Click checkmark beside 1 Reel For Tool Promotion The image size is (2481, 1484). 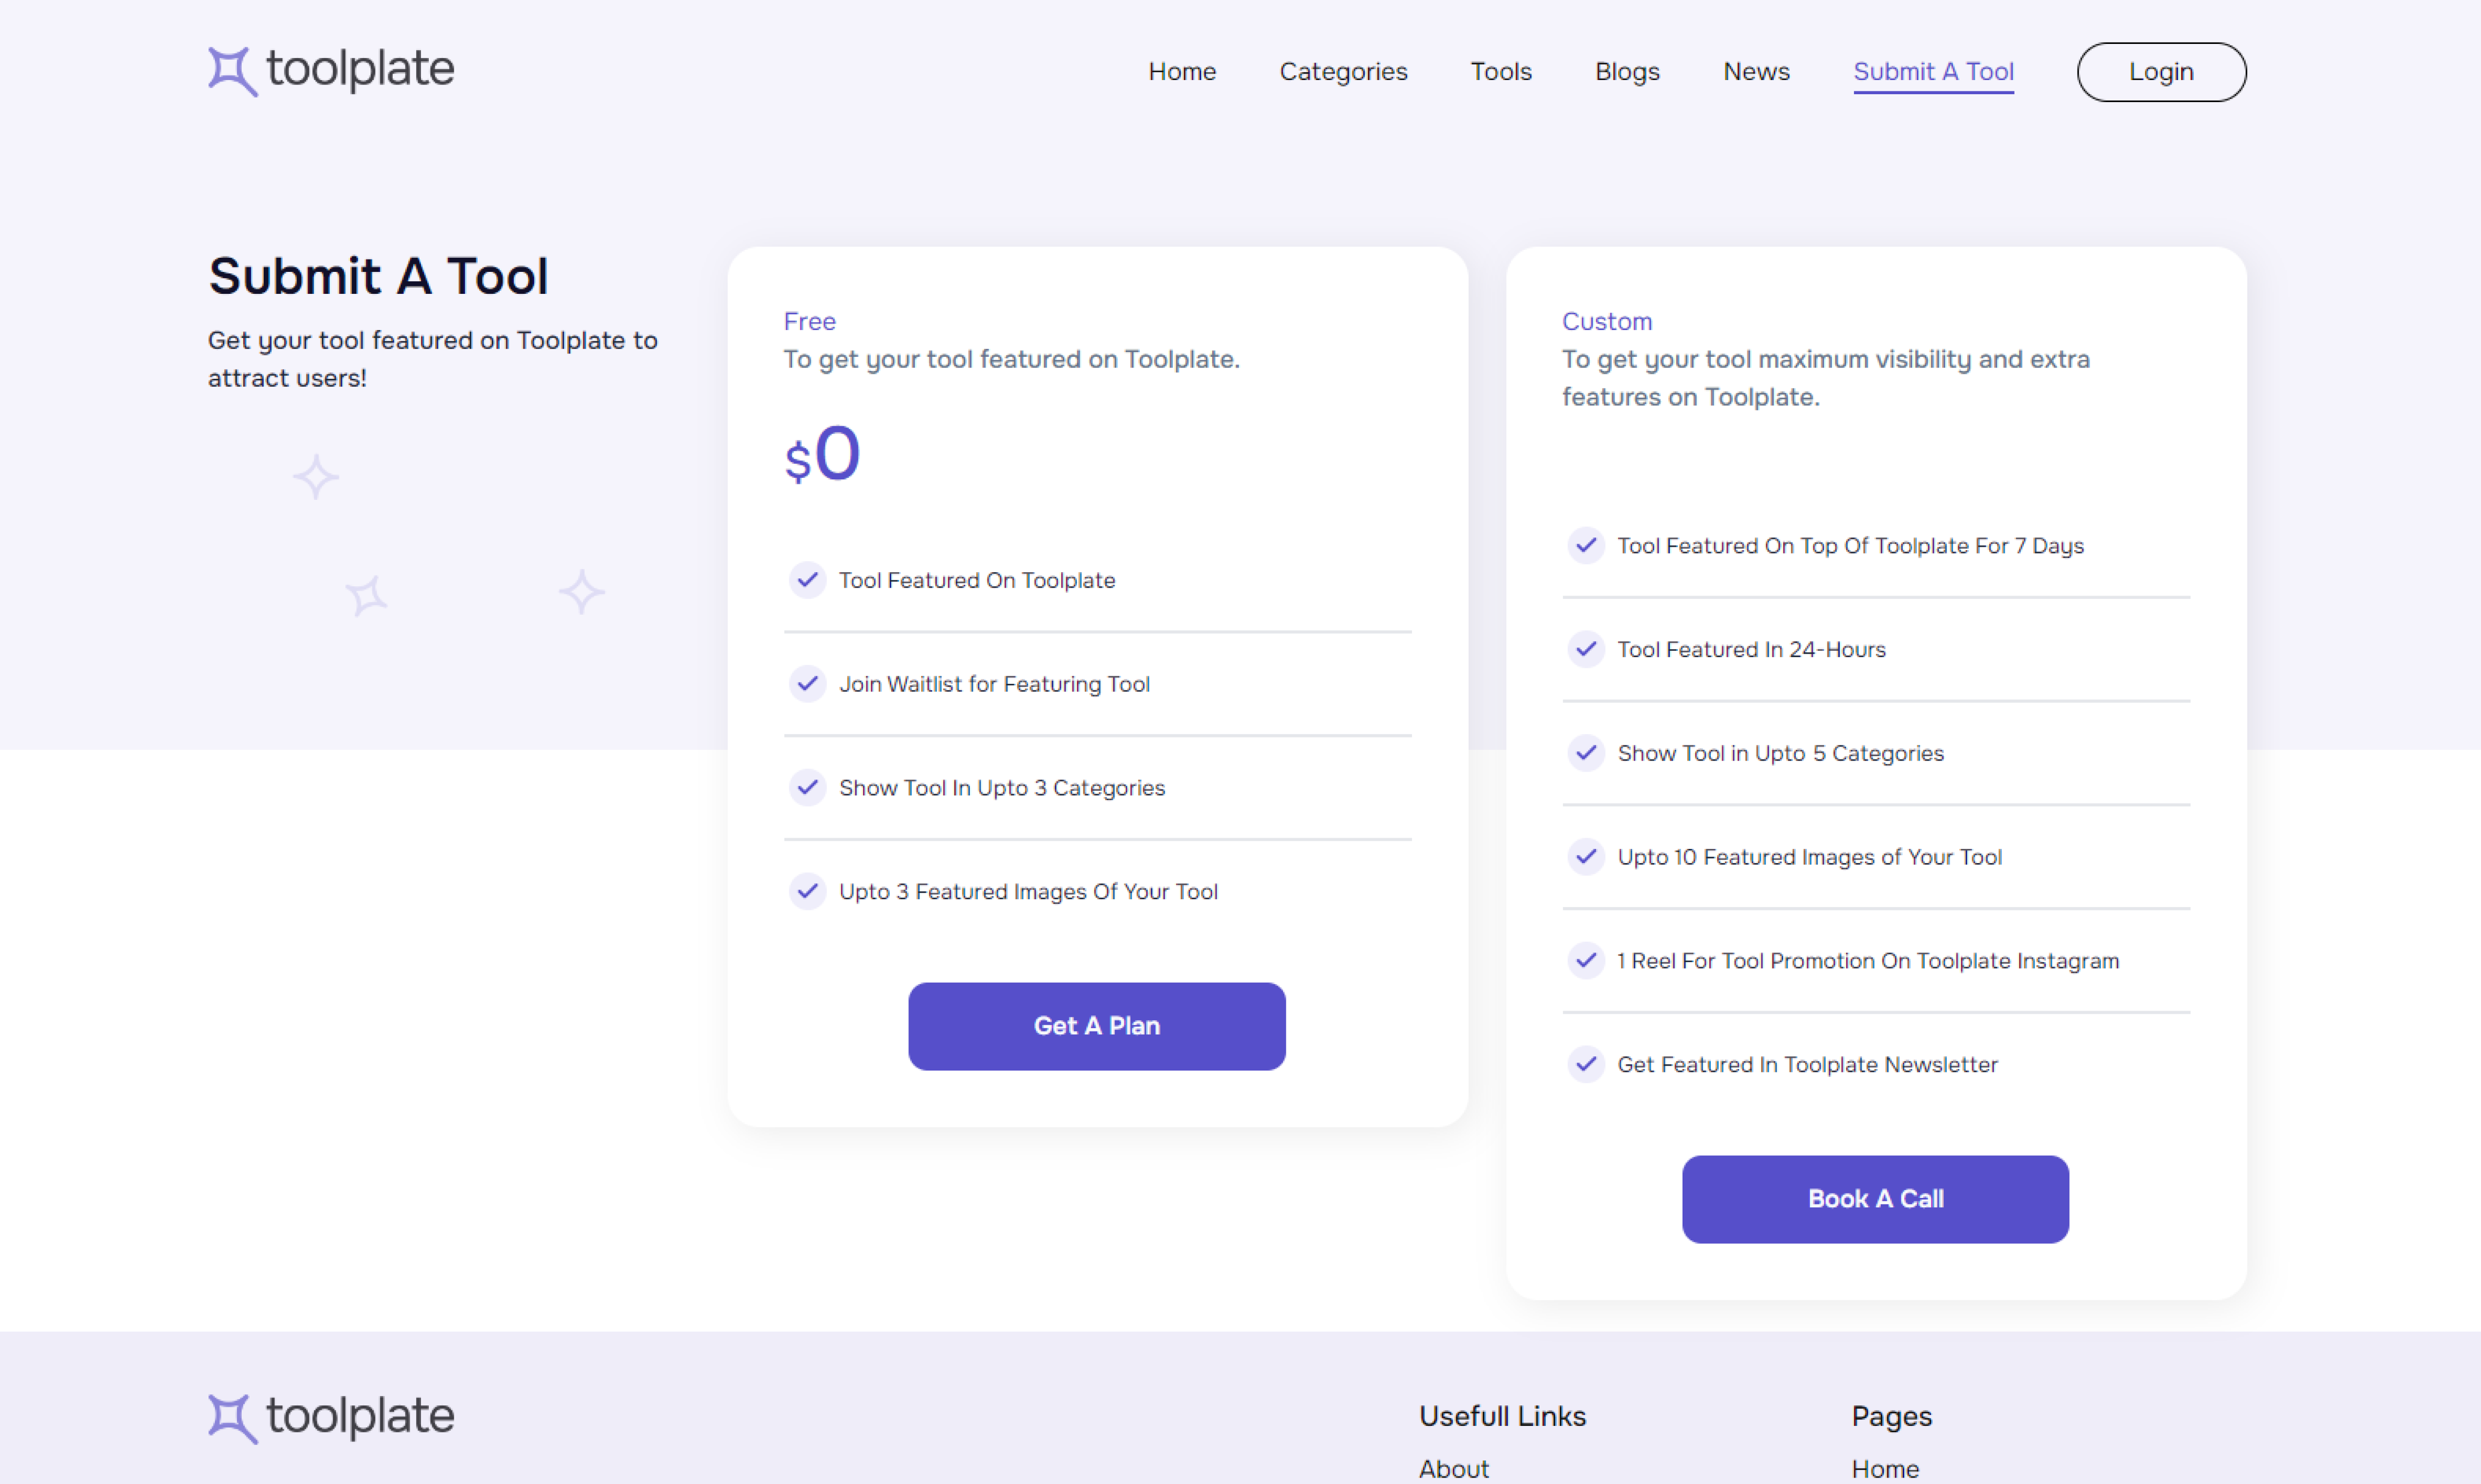[x=1586, y=960]
